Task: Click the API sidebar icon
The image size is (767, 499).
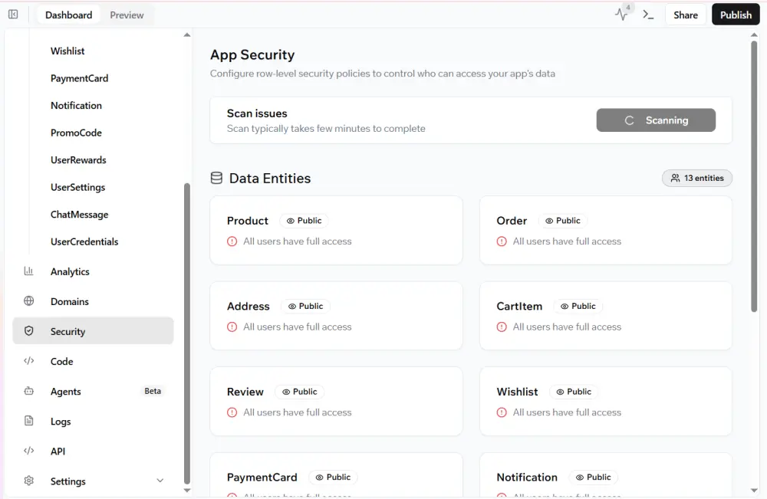Action: pyautogui.click(x=28, y=451)
